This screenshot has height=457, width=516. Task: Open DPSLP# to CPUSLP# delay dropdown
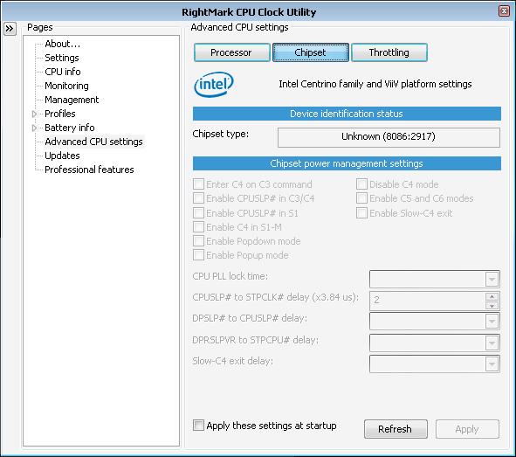(x=492, y=321)
